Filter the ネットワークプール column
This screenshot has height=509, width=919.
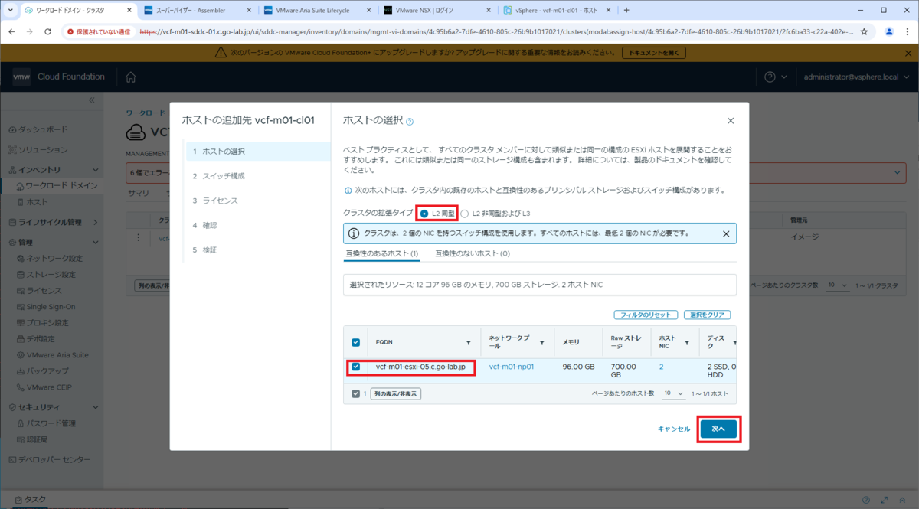(x=541, y=344)
